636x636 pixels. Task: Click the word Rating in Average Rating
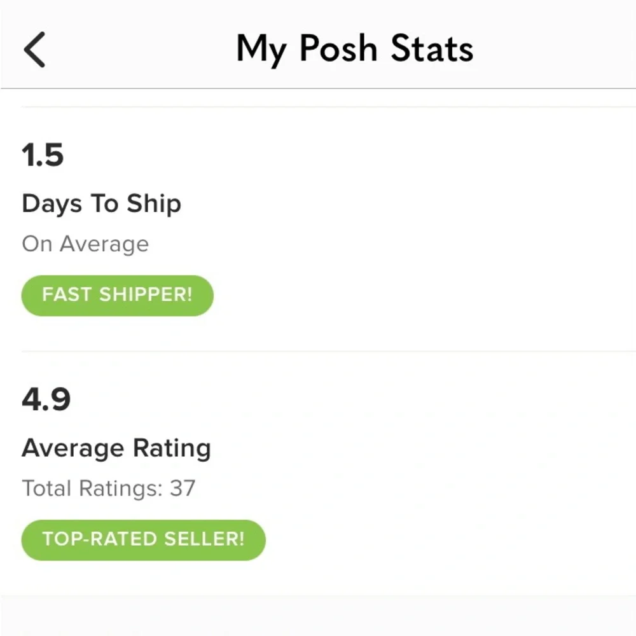click(172, 448)
